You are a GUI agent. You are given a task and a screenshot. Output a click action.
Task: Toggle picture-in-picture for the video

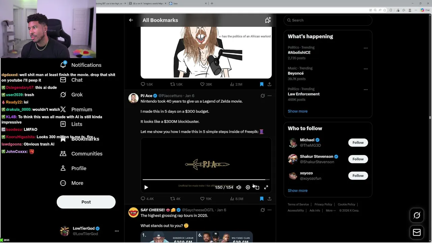click(257, 187)
